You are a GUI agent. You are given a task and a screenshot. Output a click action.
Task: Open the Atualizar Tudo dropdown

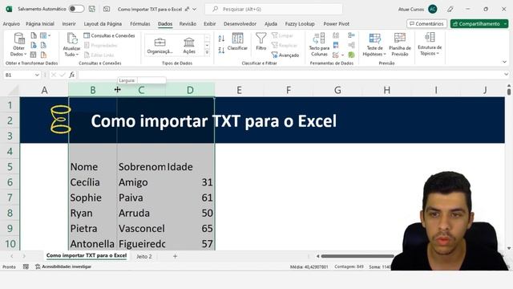click(71, 45)
